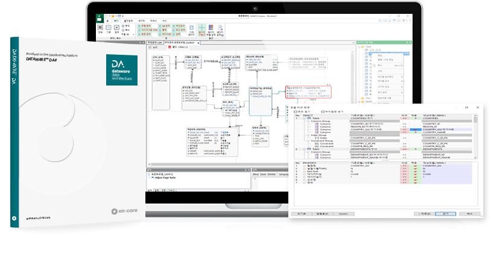Collapse the COUNTRIES Table node in dialog
491x259 pixels.
305,118
